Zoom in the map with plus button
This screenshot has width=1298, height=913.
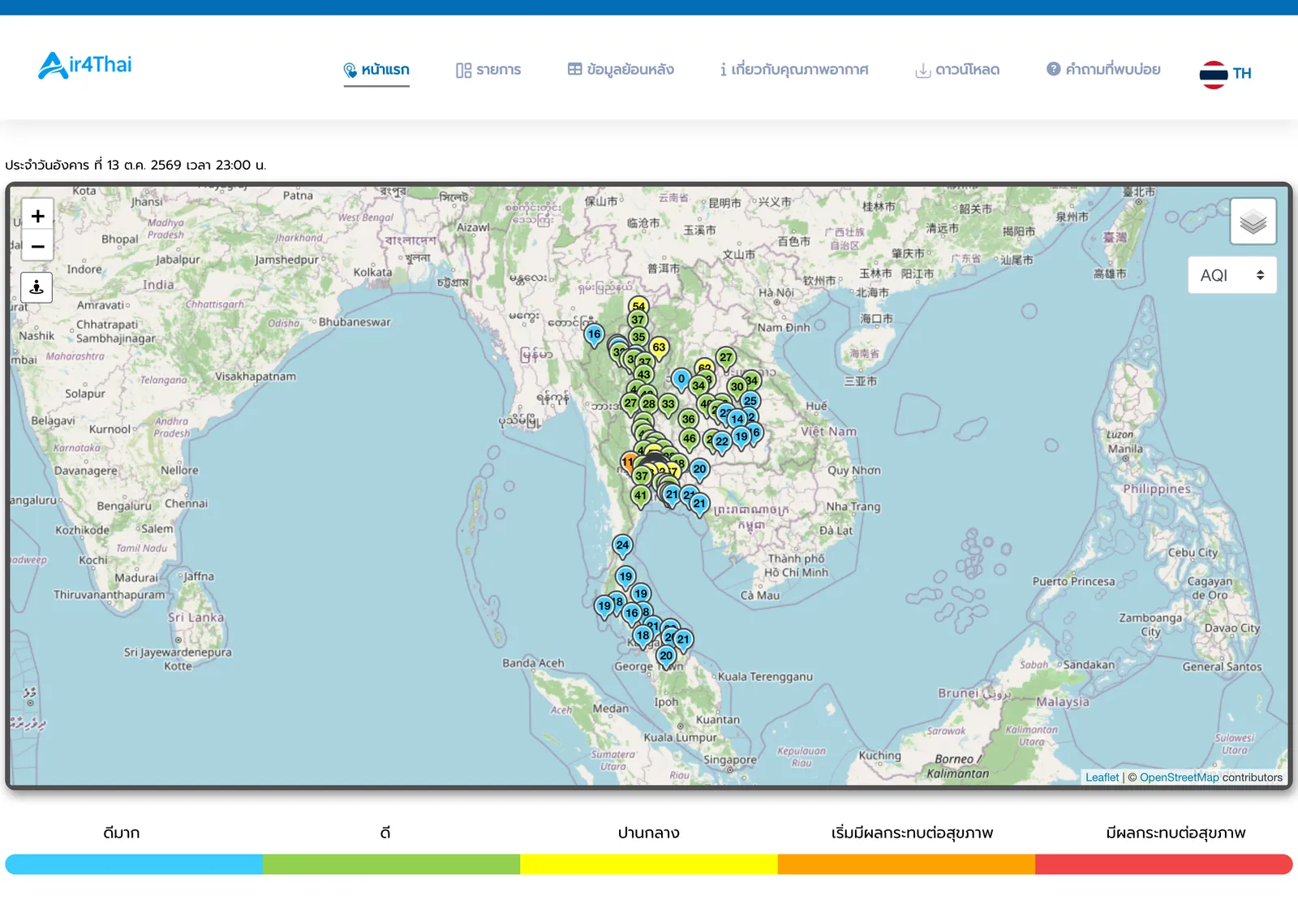coord(37,216)
